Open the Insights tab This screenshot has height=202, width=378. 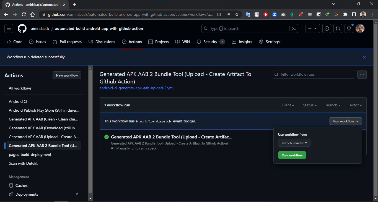(x=242, y=42)
